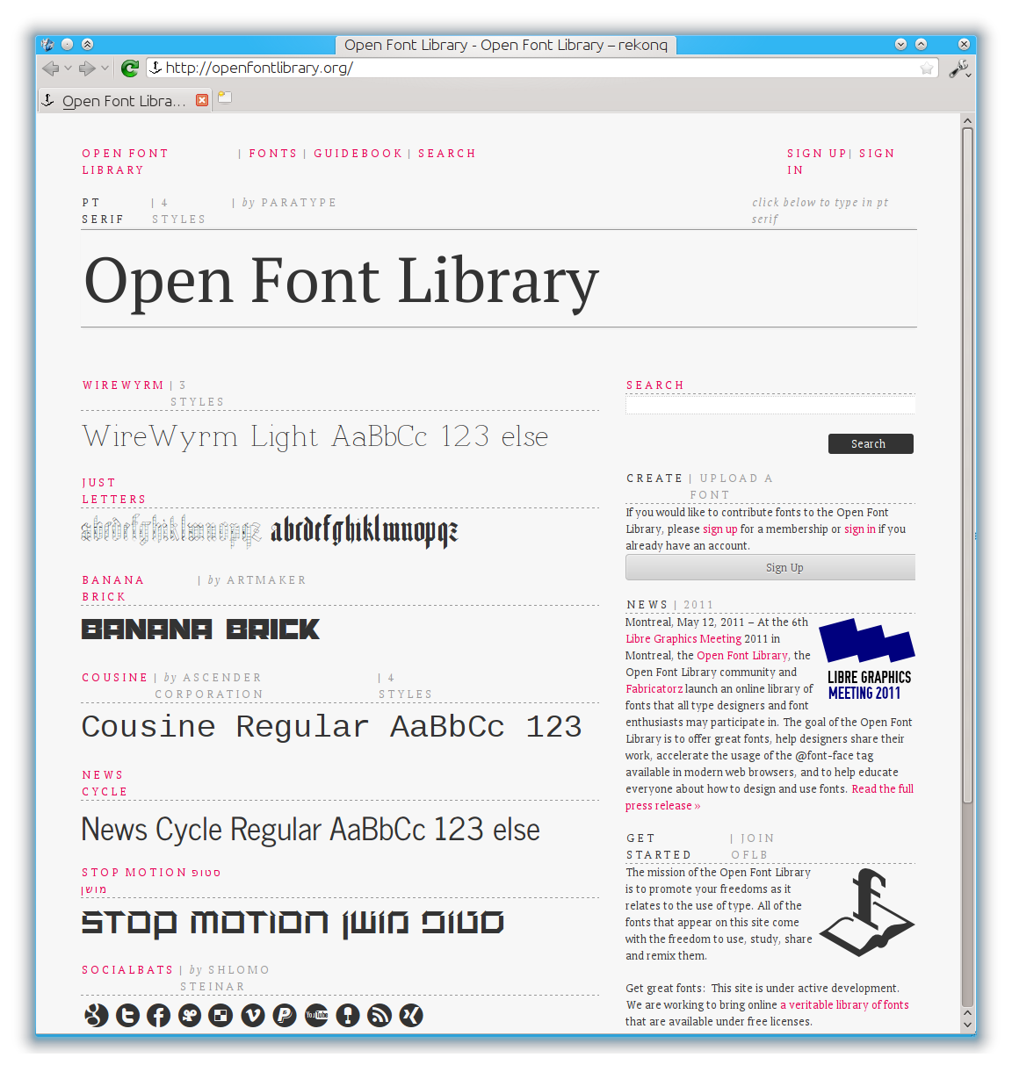This screenshot has width=1012, height=1072.
Task: Open the WIREWYRM font link
Action: tap(123, 385)
